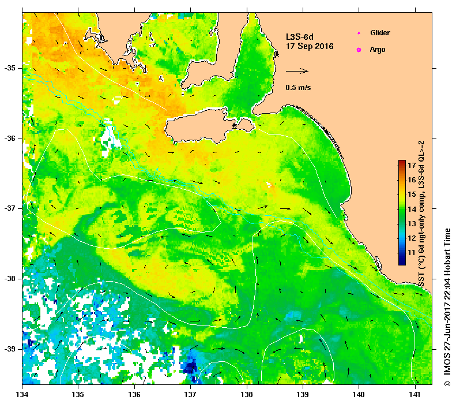Click colorbar value '14'

point(412,209)
